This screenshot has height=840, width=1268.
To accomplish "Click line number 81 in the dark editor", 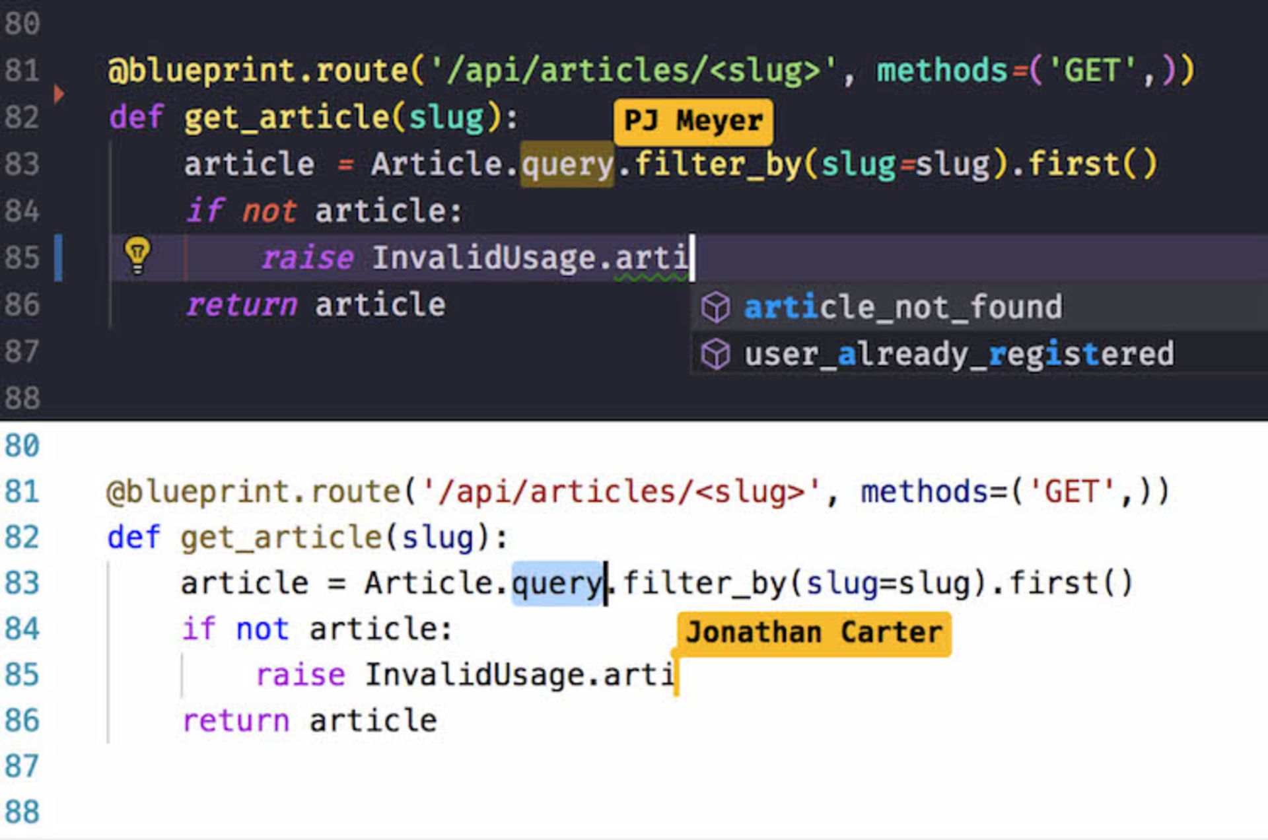I will tap(22, 70).
